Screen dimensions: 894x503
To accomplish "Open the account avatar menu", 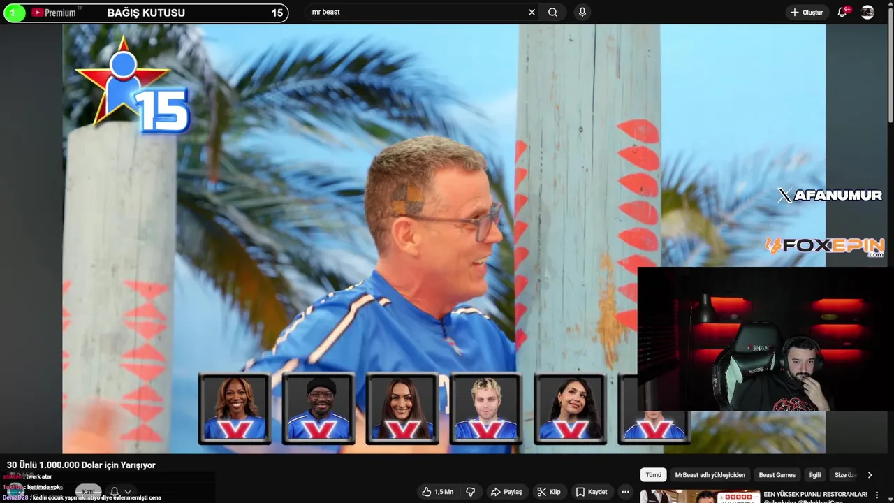I will coord(867,13).
